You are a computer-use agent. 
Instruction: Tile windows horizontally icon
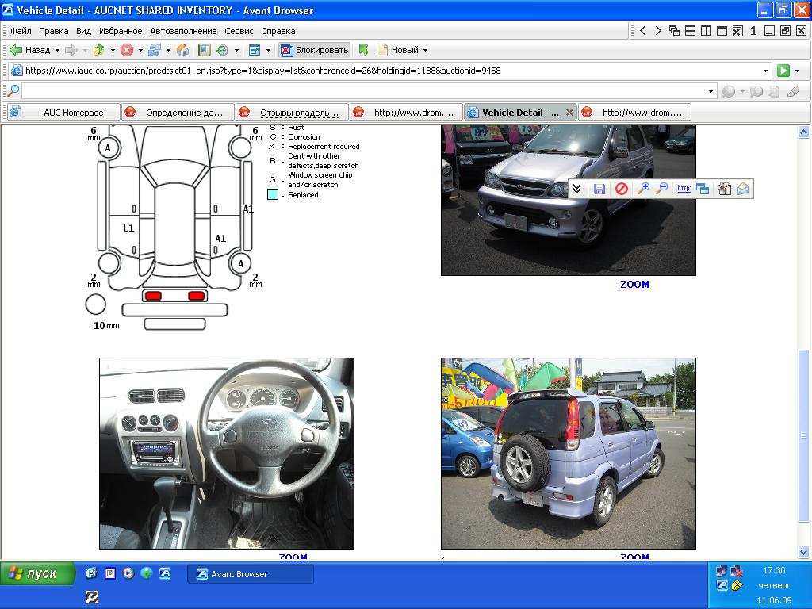[x=691, y=31]
